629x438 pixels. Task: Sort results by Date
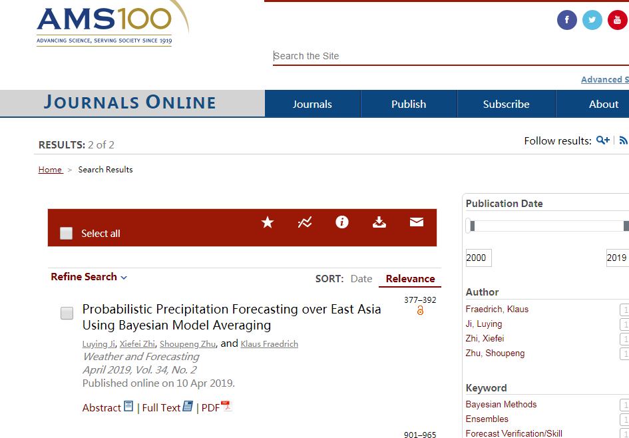click(361, 279)
